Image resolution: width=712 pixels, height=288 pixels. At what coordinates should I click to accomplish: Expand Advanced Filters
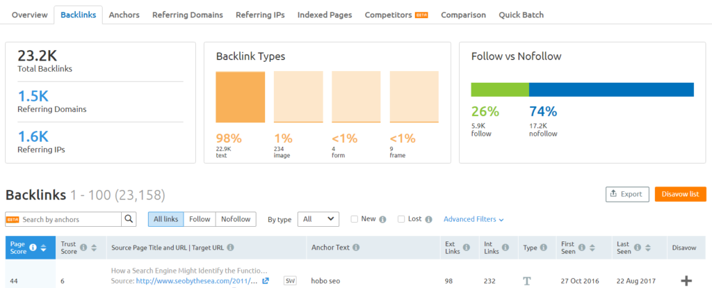(474, 219)
